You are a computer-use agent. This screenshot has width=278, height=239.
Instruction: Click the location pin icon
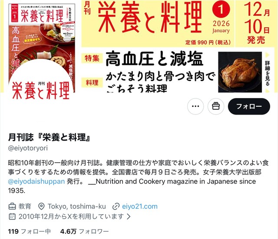tap(41, 206)
